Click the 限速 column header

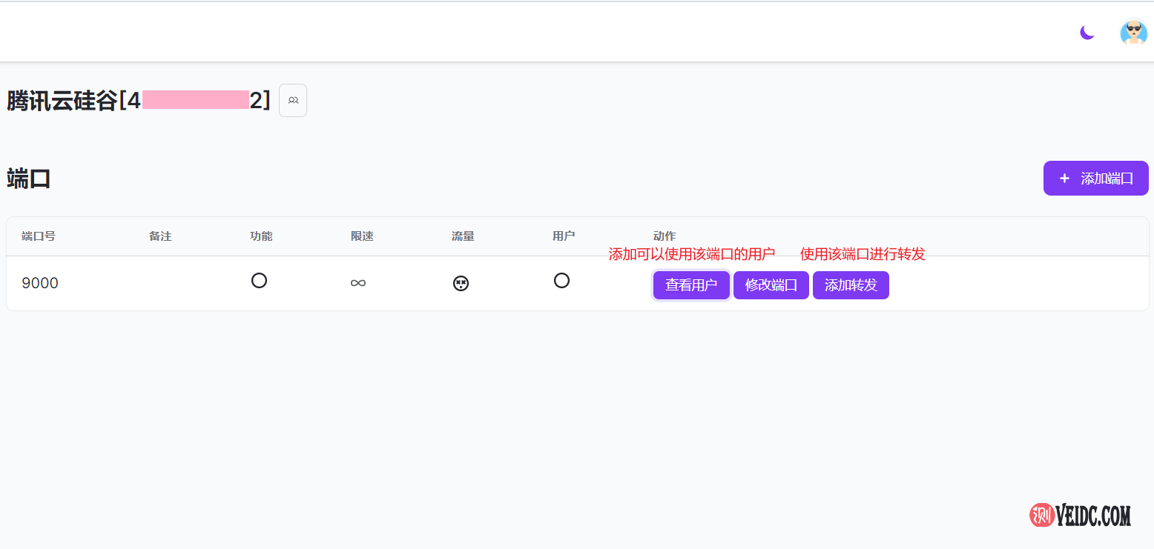coord(362,236)
